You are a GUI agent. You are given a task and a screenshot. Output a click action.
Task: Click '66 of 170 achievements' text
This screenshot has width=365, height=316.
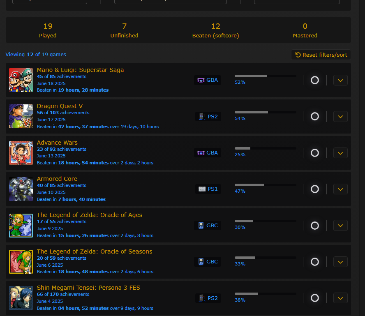63,294
